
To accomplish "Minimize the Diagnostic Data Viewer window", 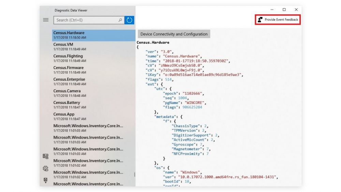I will click(x=272, y=10).
